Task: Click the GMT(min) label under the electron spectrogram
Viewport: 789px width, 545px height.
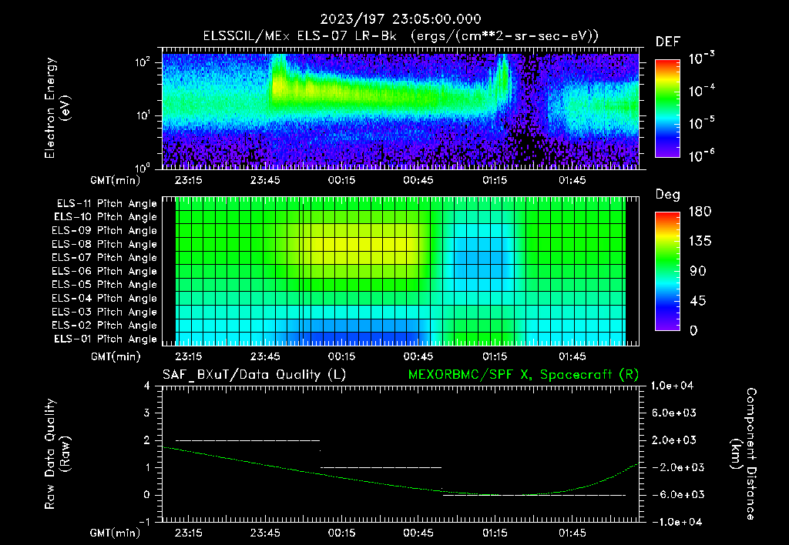Action: pos(116,180)
